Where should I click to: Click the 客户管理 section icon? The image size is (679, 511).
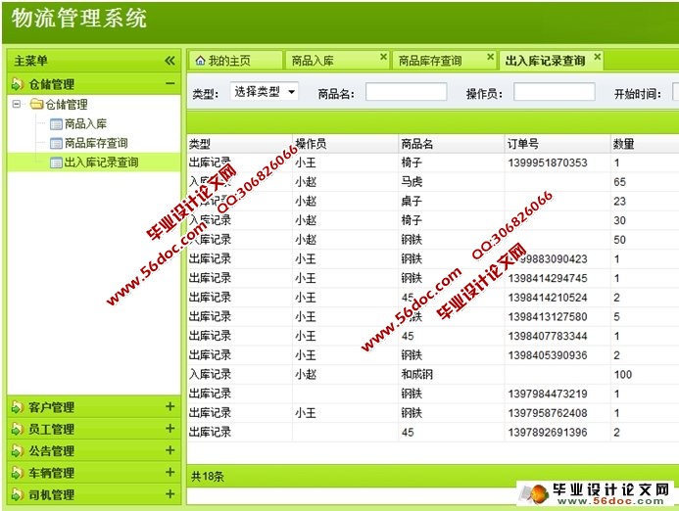coord(17,407)
